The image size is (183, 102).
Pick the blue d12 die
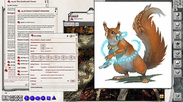click(32, 98)
